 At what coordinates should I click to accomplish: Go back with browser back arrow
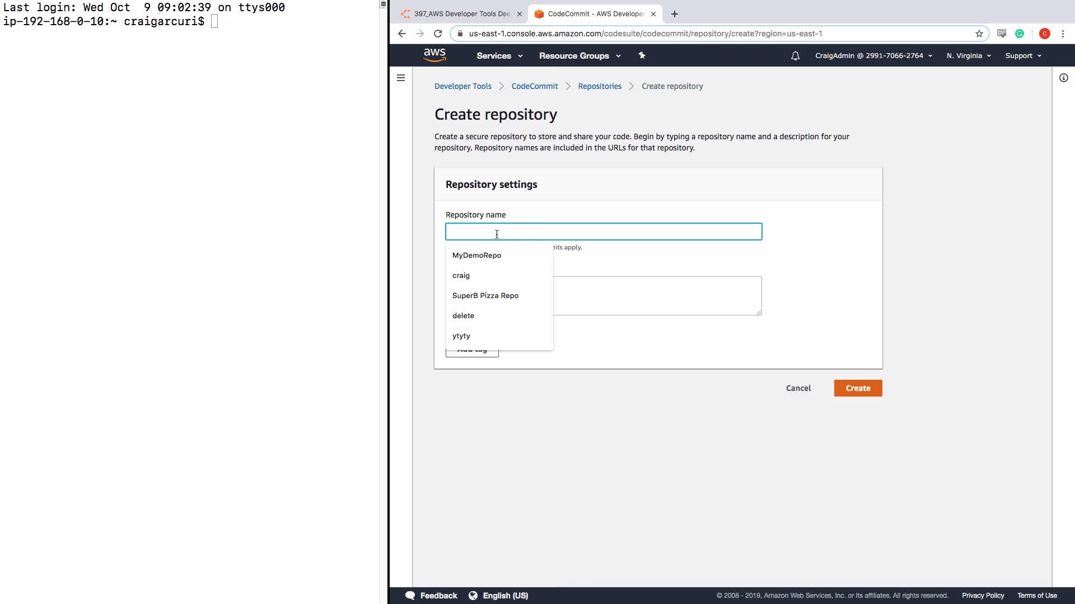click(x=401, y=34)
